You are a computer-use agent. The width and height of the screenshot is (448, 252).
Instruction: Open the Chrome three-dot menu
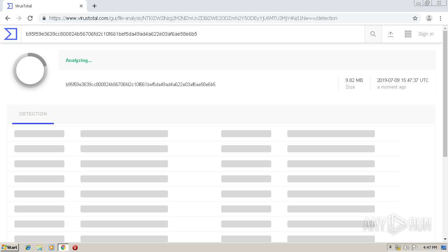(440, 18)
